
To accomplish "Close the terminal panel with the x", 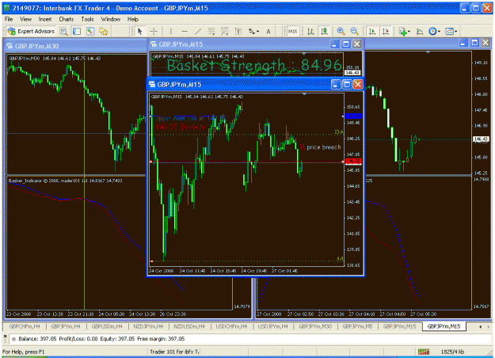I will tap(5, 336).
